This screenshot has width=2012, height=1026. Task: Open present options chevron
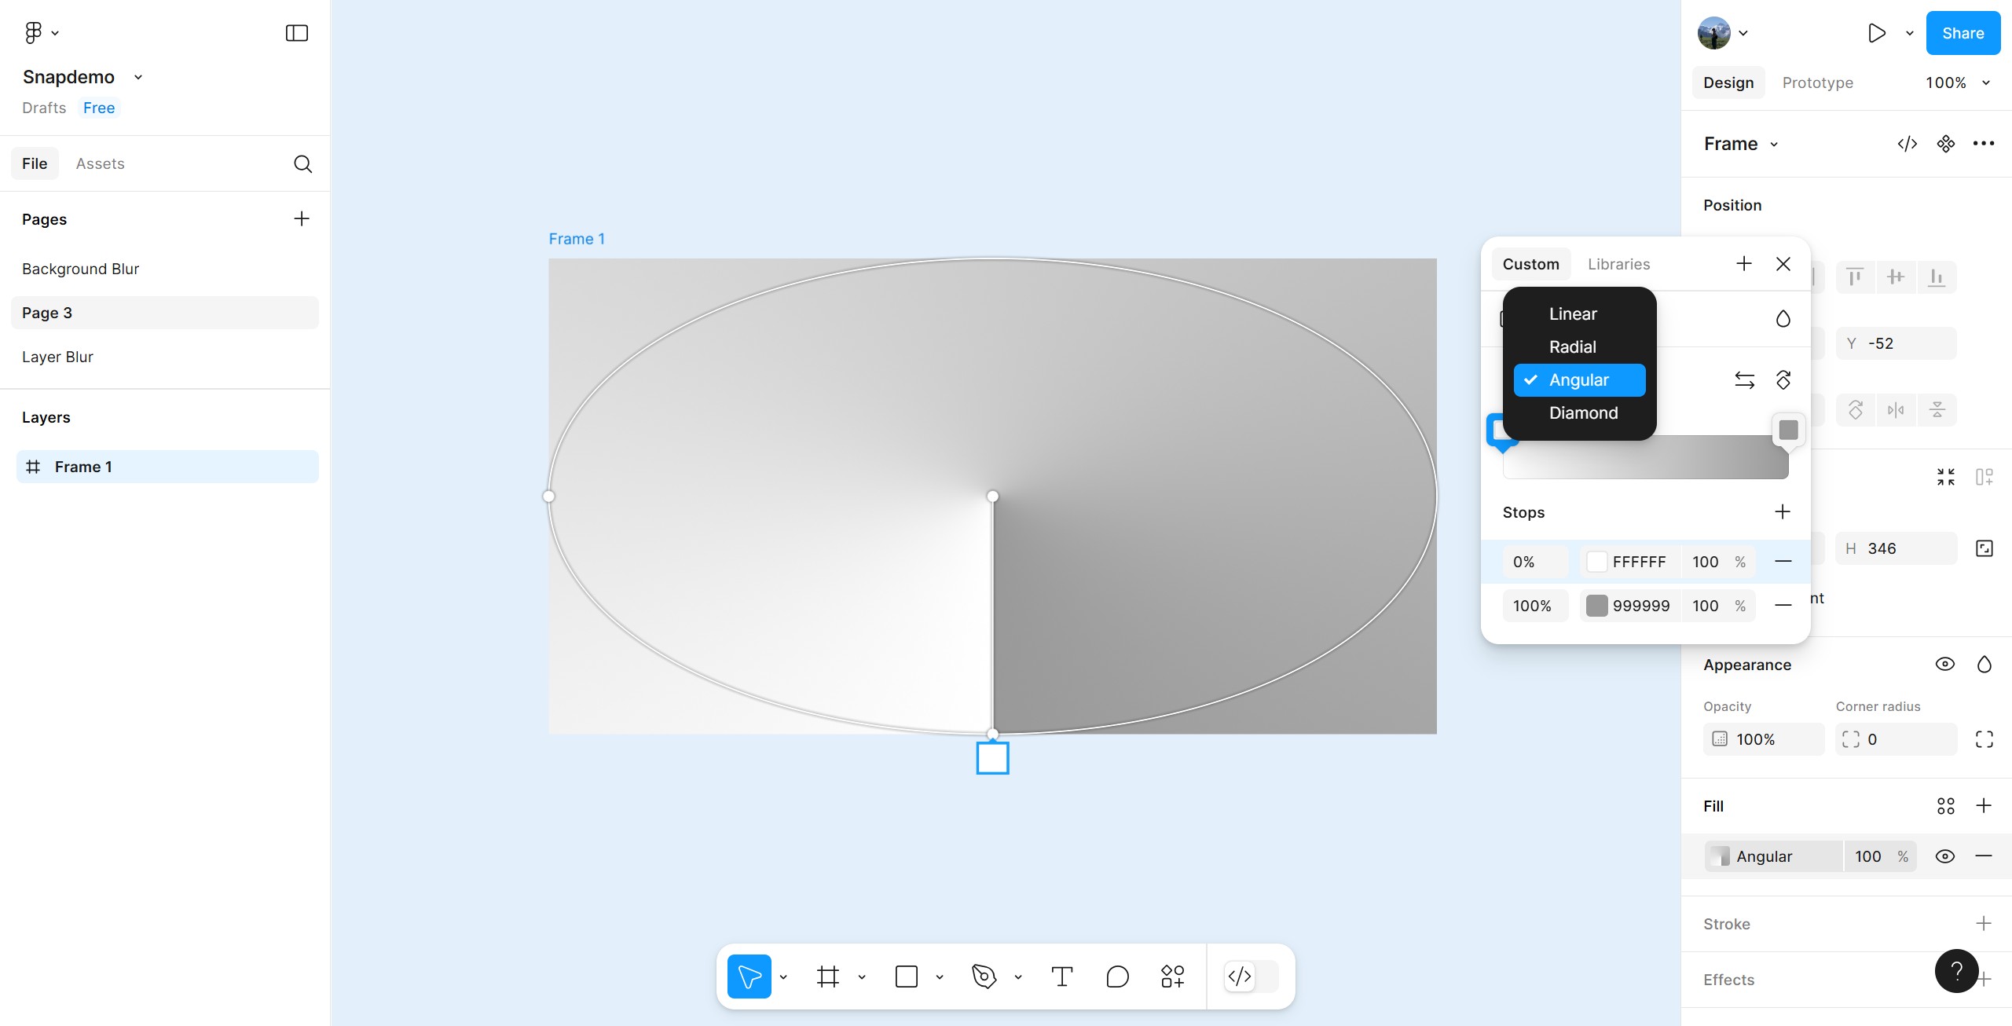pyautogui.click(x=1909, y=33)
